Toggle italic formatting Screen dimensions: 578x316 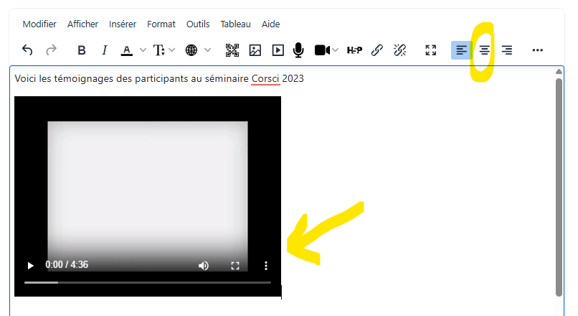point(104,50)
